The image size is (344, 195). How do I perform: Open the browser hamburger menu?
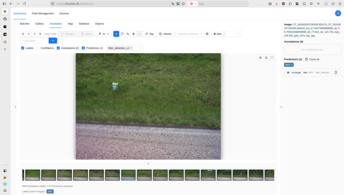coord(318,4)
